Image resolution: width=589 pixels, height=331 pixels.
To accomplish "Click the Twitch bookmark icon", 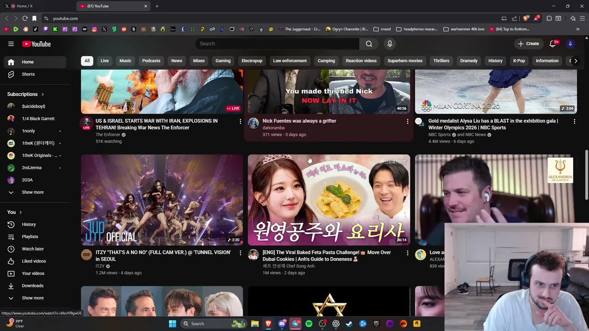I will pyautogui.click(x=45, y=29).
